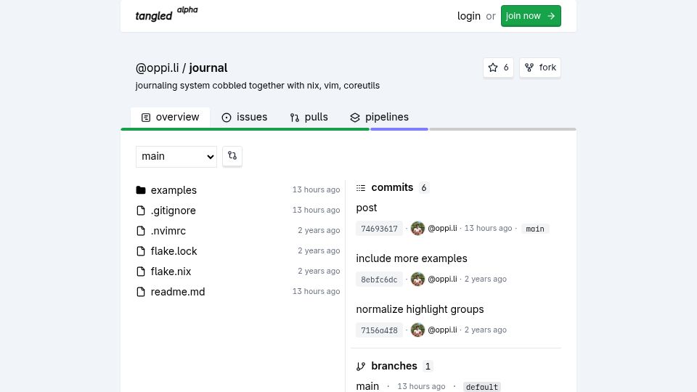
Task: Click the readme.md file icon
Action: 141,292
